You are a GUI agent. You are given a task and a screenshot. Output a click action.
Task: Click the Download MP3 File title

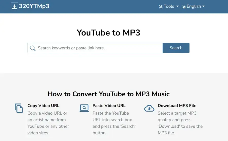177,106
